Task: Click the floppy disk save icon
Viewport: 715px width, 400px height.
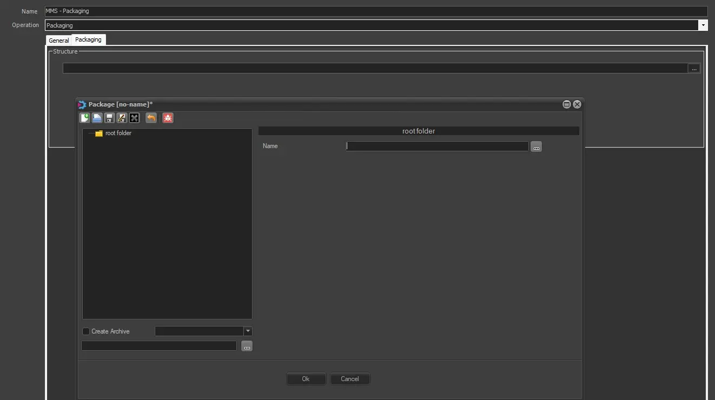Action: click(109, 118)
